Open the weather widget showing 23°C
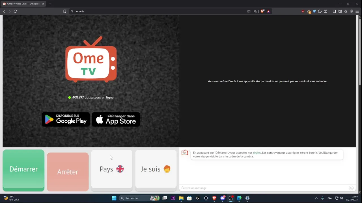Image resolution: width=362 pixels, height=203 pixels. pos(11,198)
